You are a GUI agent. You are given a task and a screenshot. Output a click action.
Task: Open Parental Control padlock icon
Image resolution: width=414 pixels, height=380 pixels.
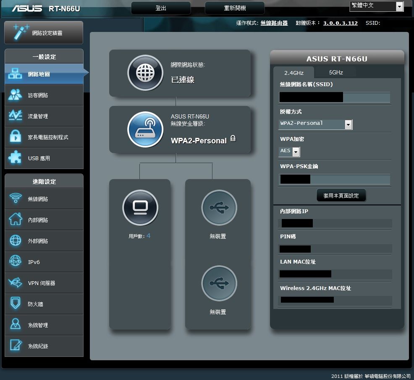(x=15, y=136)
